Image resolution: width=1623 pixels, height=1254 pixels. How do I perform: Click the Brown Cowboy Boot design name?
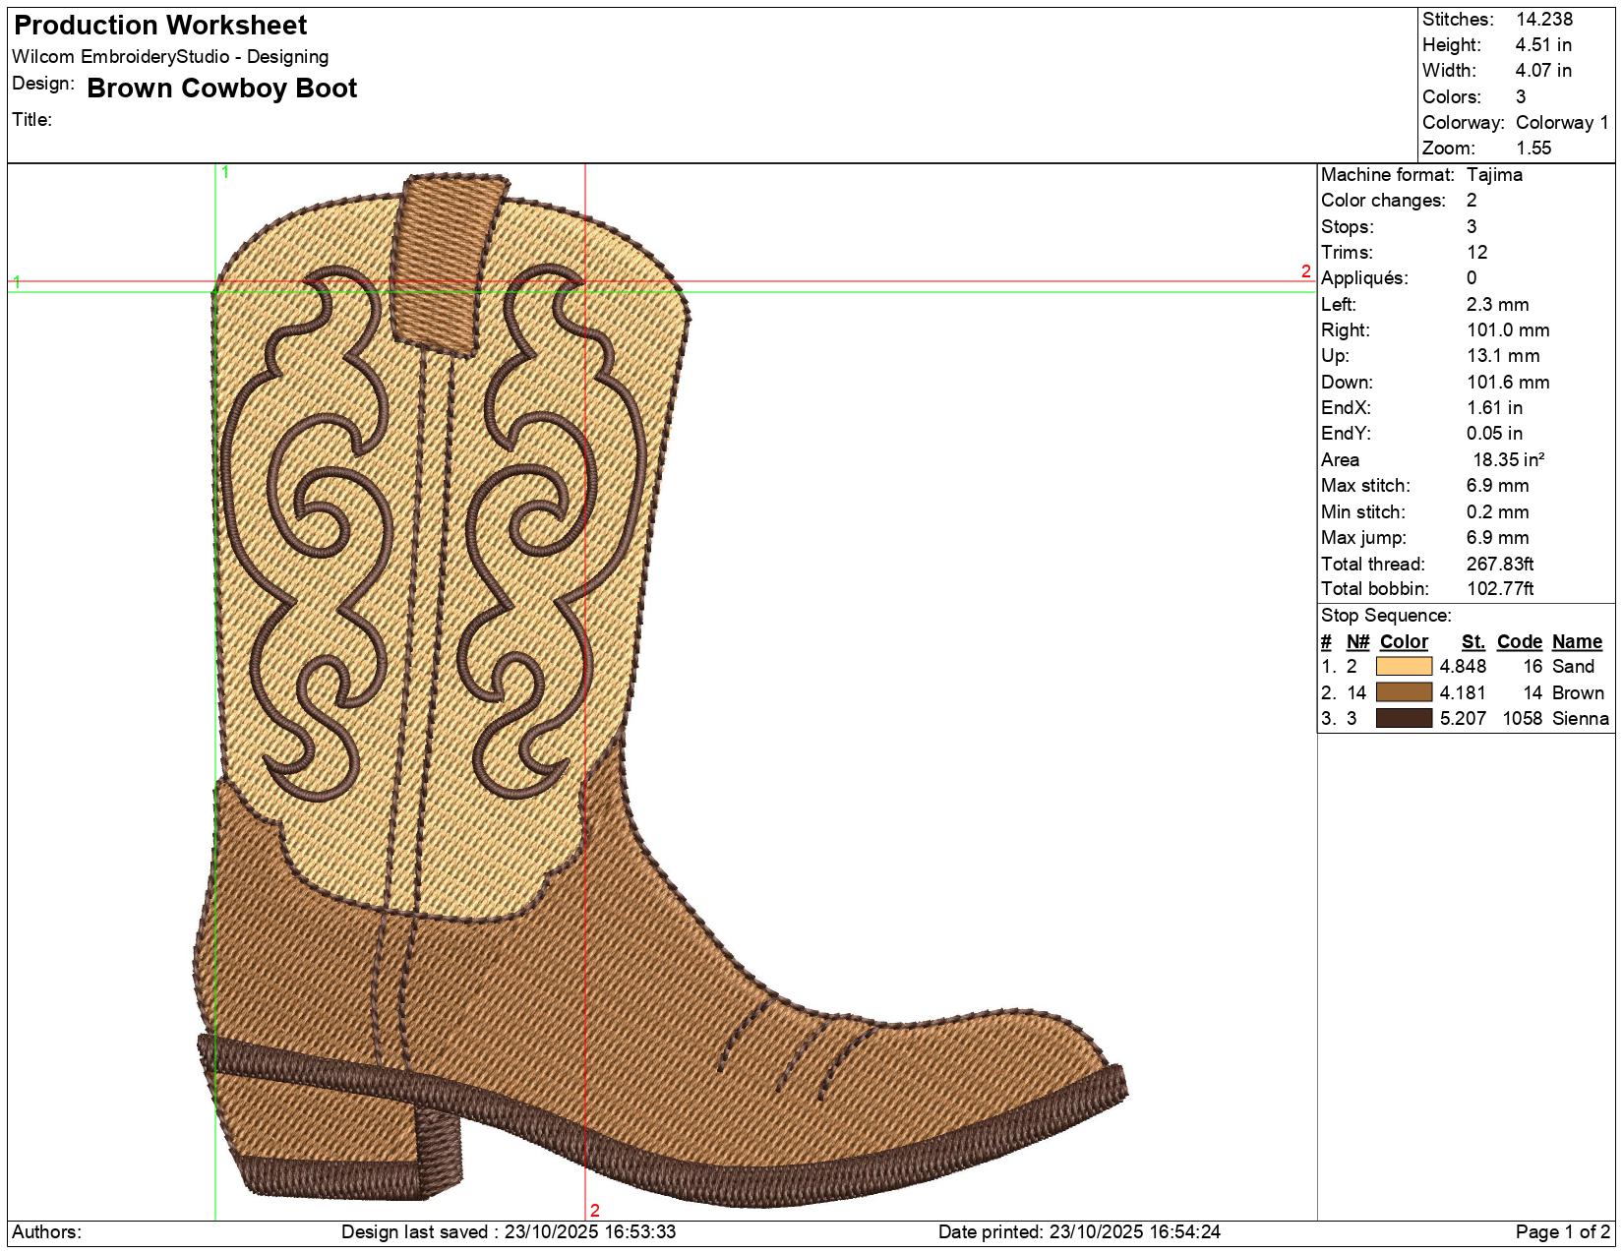222,89
